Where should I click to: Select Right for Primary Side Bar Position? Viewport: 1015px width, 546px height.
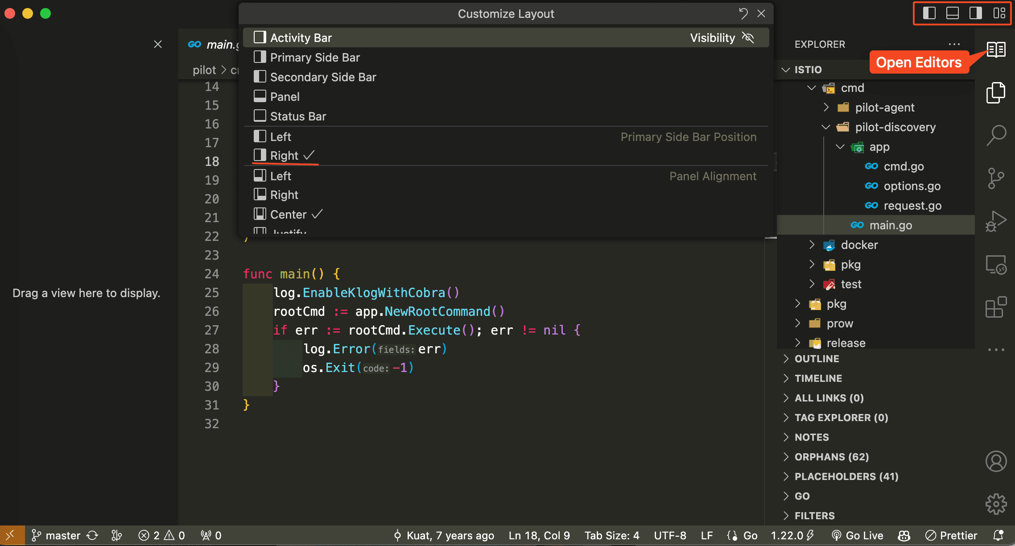click(506, 156)
